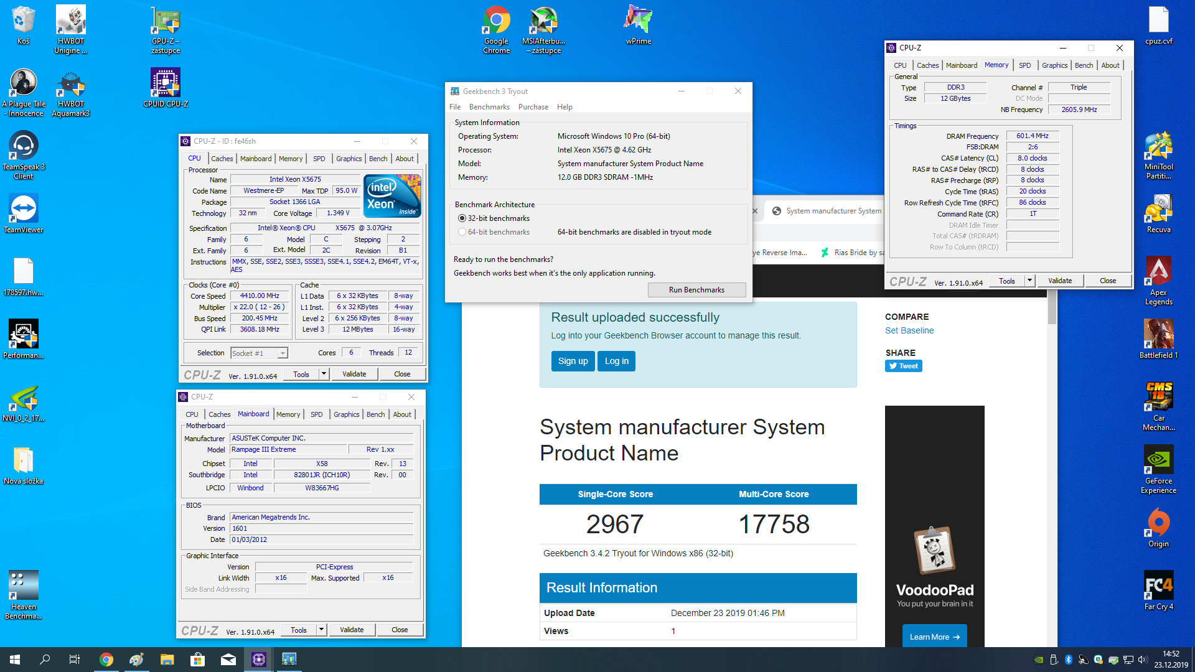
Task: Select 64-bit benchmarks radio button
Action: pyautogui.click(x=462, y=232)
